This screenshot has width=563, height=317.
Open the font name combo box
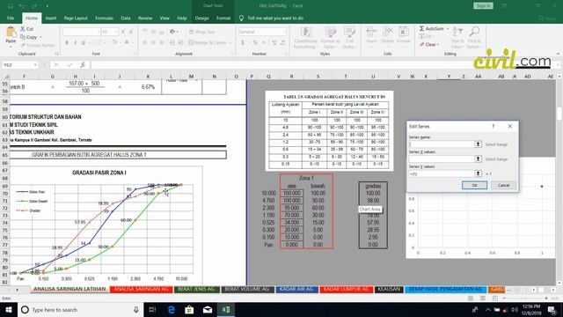tap(81, 32)
